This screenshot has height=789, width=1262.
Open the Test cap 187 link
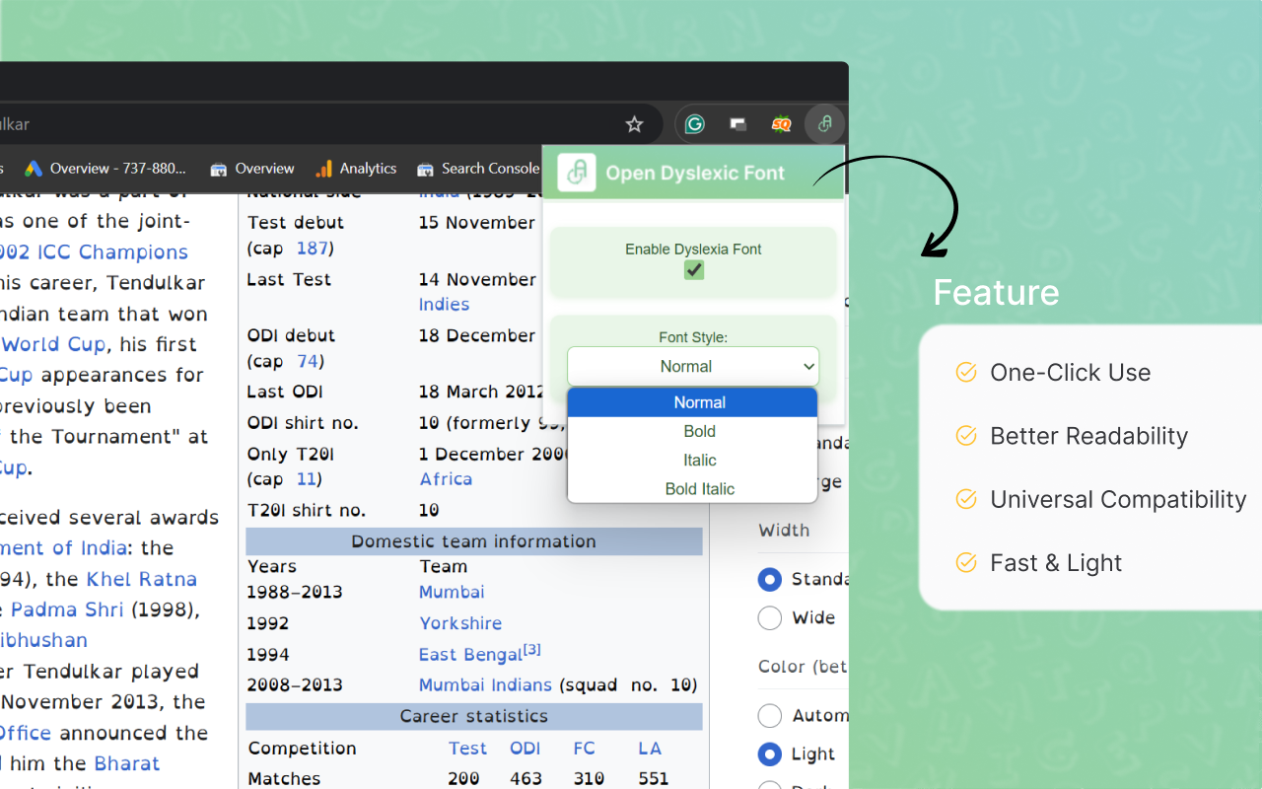(313, 248)
